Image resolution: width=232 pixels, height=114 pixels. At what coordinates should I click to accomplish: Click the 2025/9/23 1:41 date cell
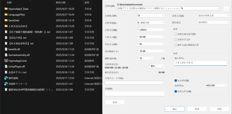point(64,84)
